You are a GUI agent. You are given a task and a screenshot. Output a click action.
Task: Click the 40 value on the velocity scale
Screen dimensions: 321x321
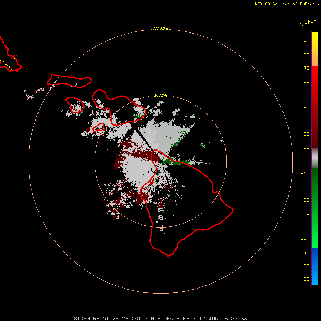pos(306,107)
